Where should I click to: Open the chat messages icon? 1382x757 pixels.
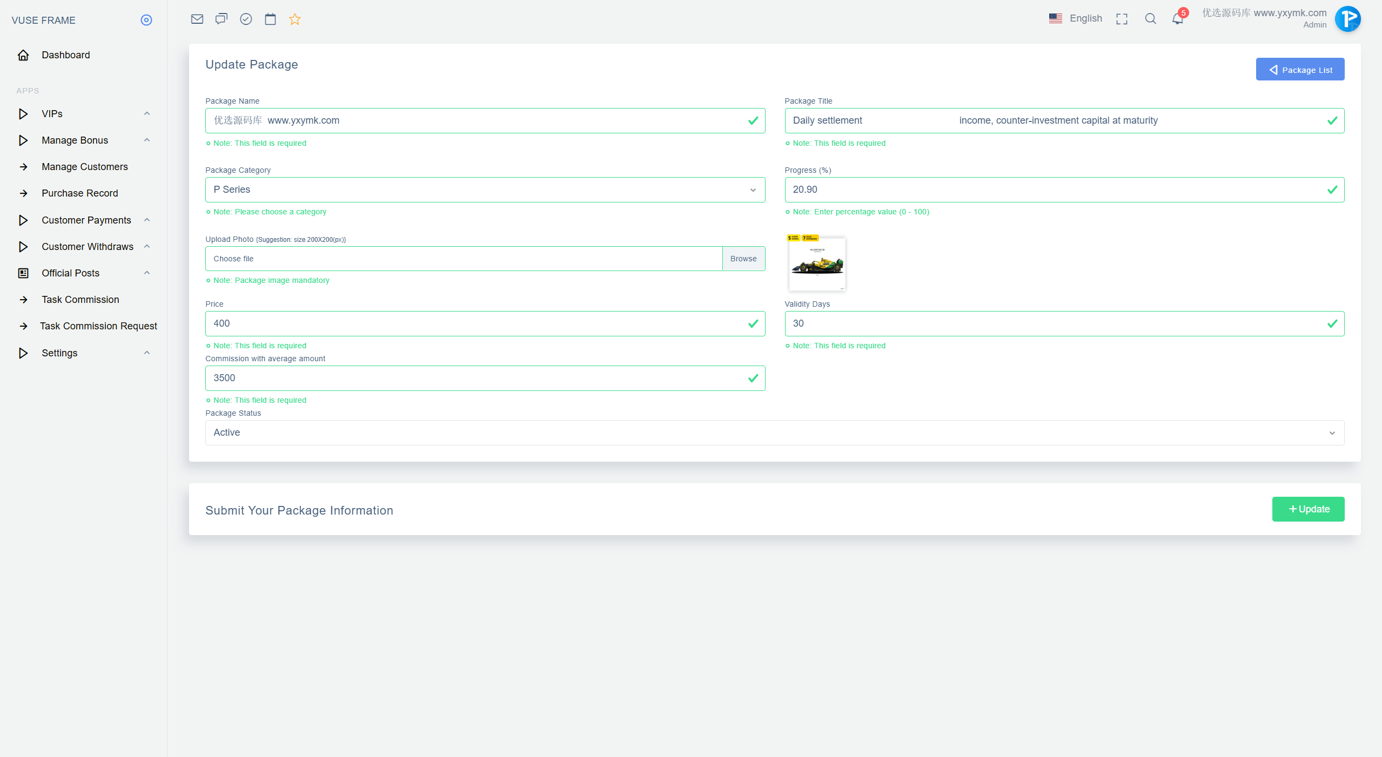222,19
